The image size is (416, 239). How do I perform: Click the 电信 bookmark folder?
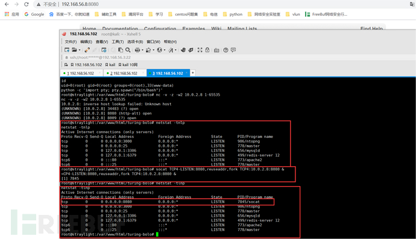(210, 14)
